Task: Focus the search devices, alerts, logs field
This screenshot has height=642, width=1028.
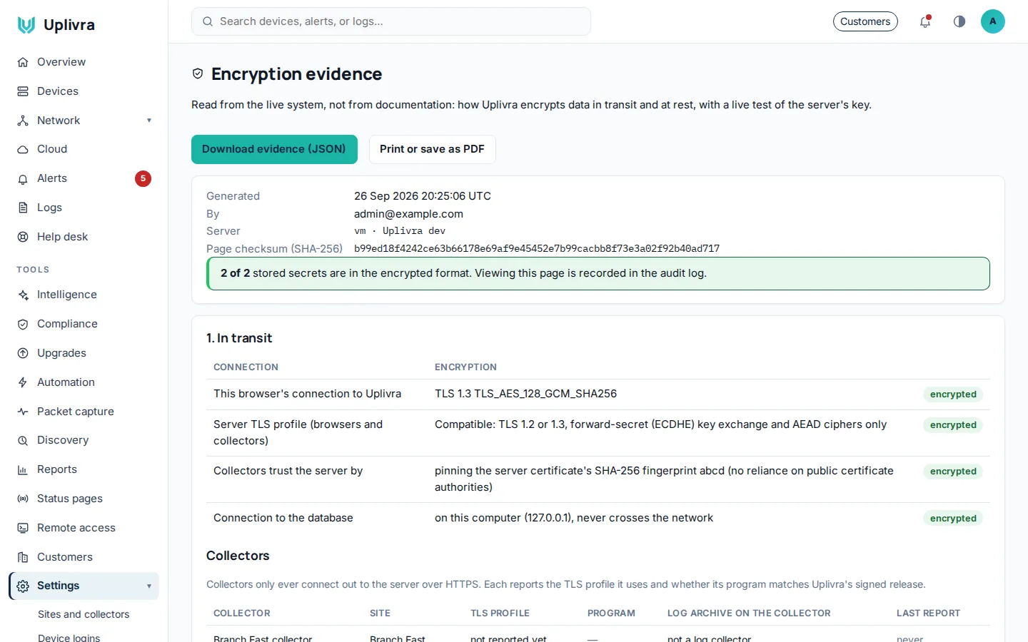Action: coord(391,21)
